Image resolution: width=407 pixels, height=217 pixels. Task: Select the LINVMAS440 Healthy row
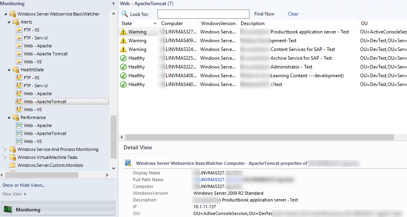coord(263,84)
